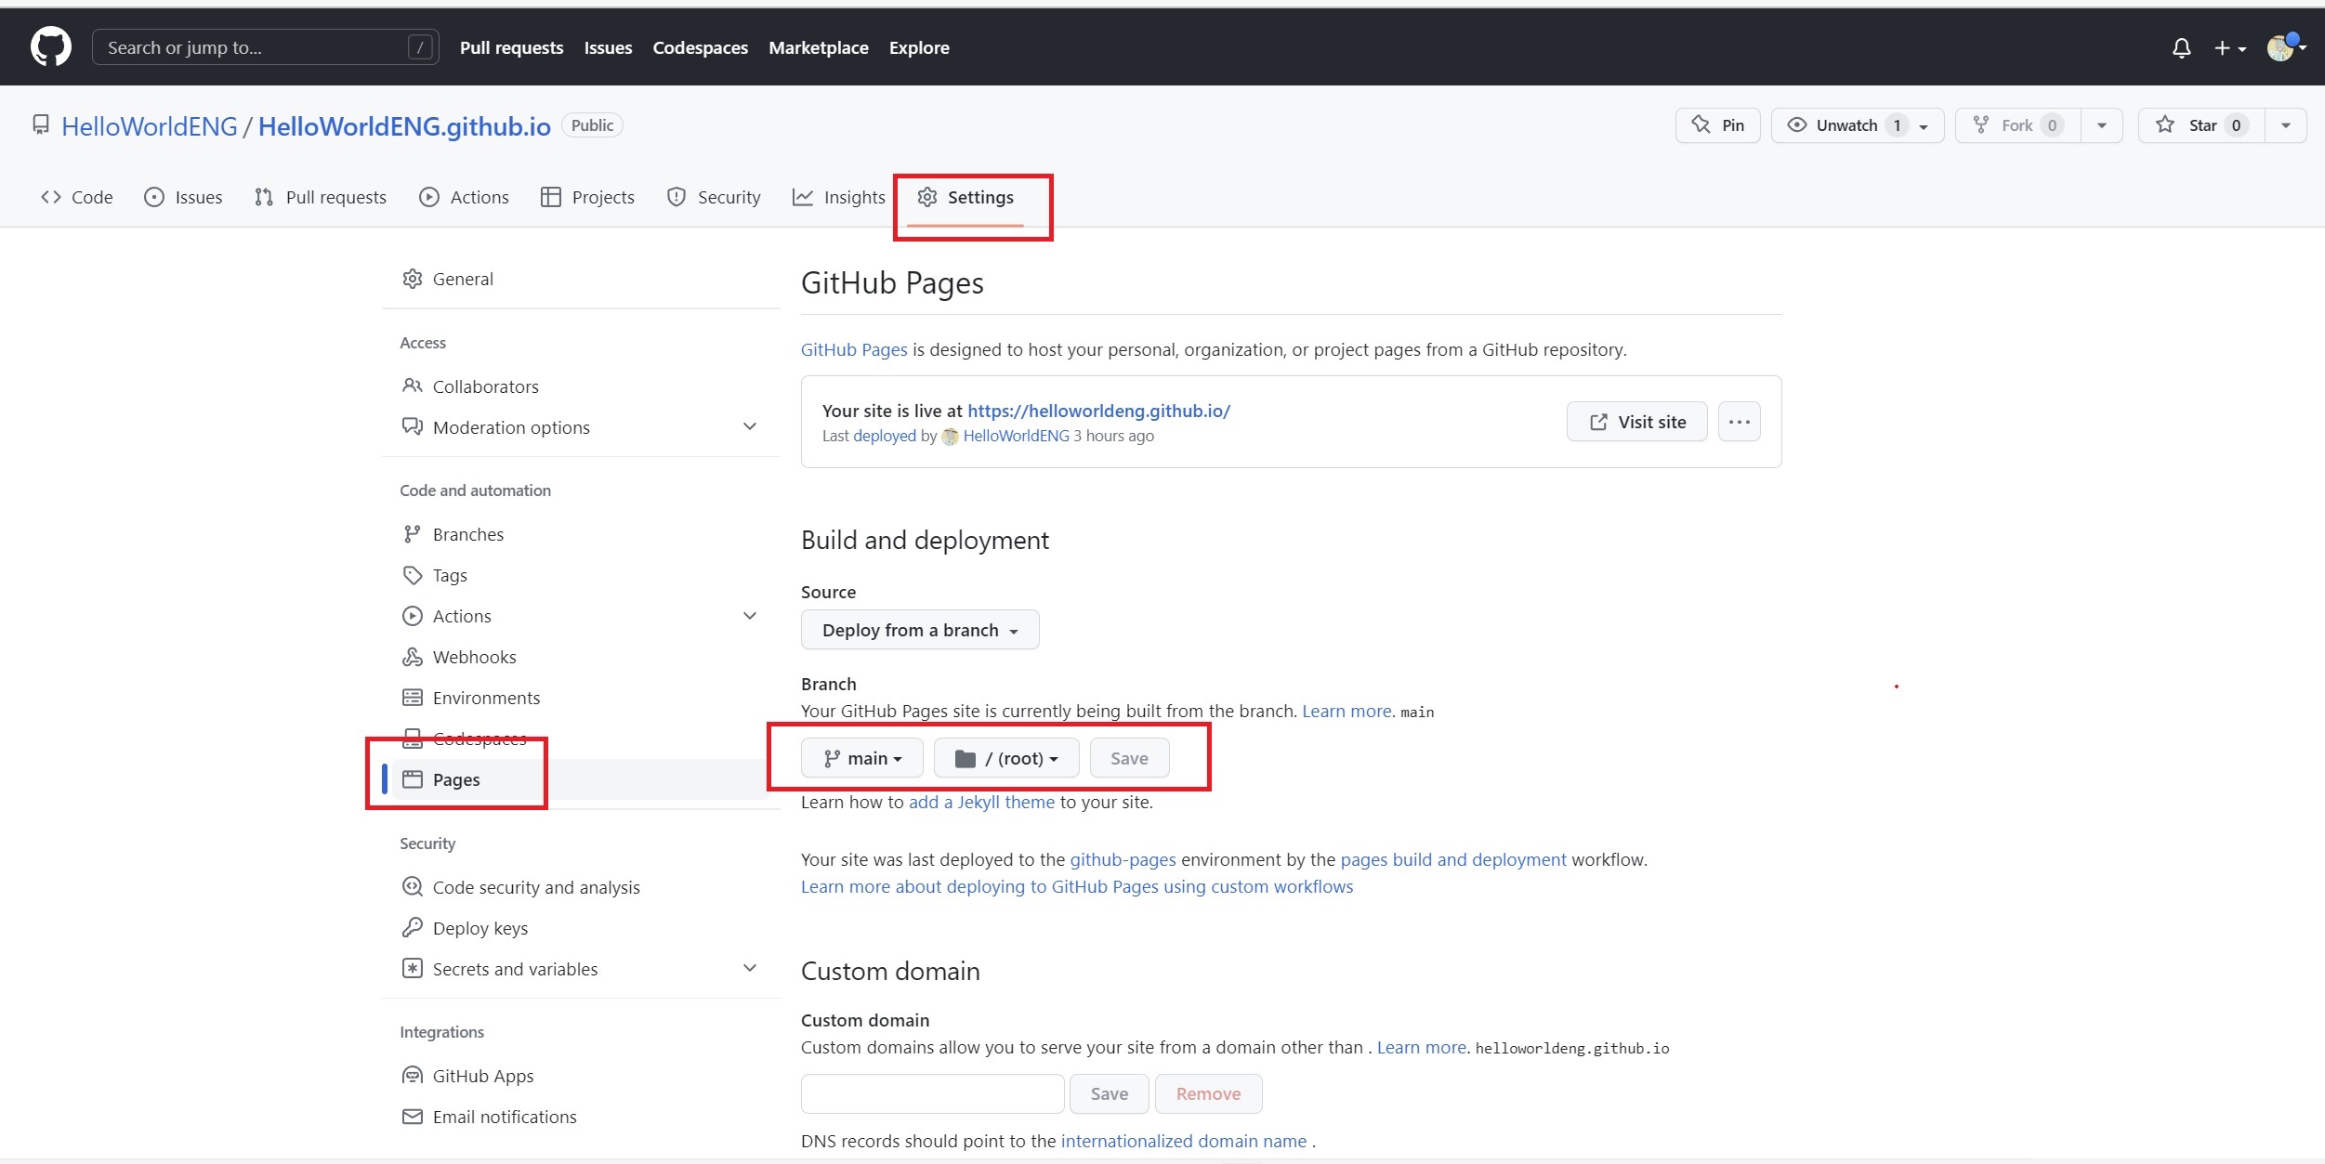
Task: Click the deployed link
Action: [x=884, y=436]
